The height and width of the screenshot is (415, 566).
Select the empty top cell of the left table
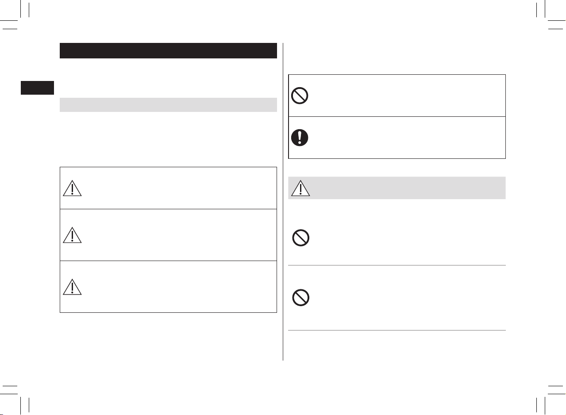[179, 188]
